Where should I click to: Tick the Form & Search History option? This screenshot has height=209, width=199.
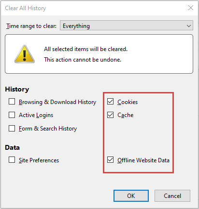pos(12,129)
